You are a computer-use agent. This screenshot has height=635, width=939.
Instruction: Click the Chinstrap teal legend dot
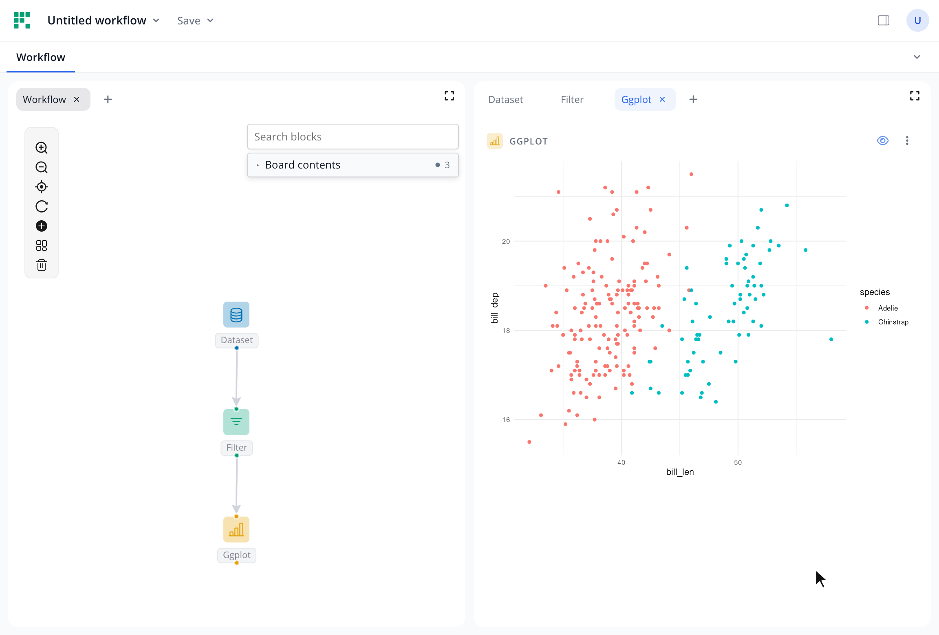pyautogui.click(x=867, y=322)
